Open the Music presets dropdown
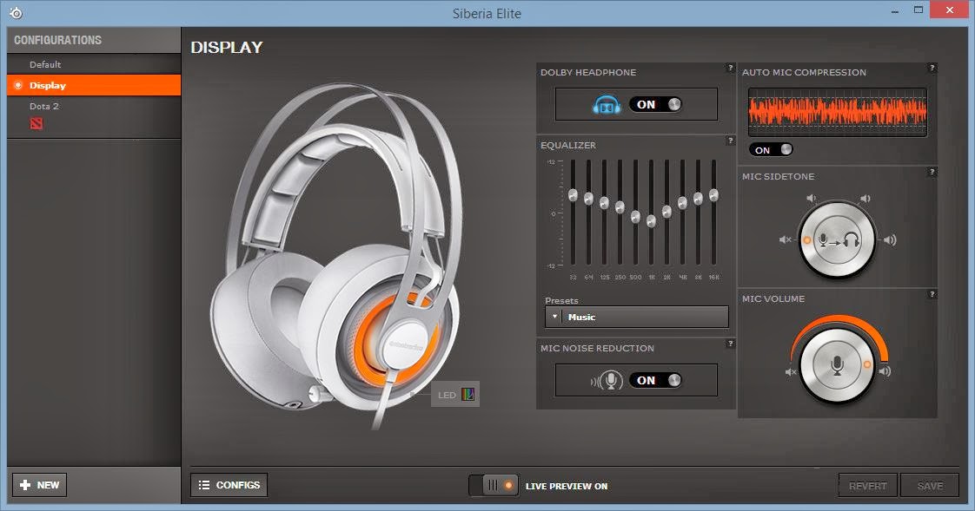Screen dimensions: 975x511 pos(635,317)
